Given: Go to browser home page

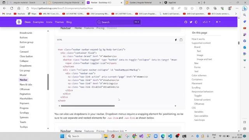Looking at the screenshot, I should click(19, 8).
